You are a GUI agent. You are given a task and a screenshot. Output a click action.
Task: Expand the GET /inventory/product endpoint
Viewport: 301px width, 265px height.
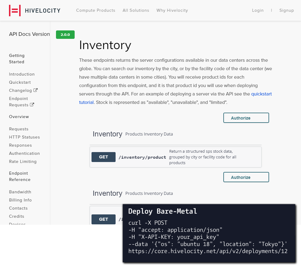[x=175, y=157]
